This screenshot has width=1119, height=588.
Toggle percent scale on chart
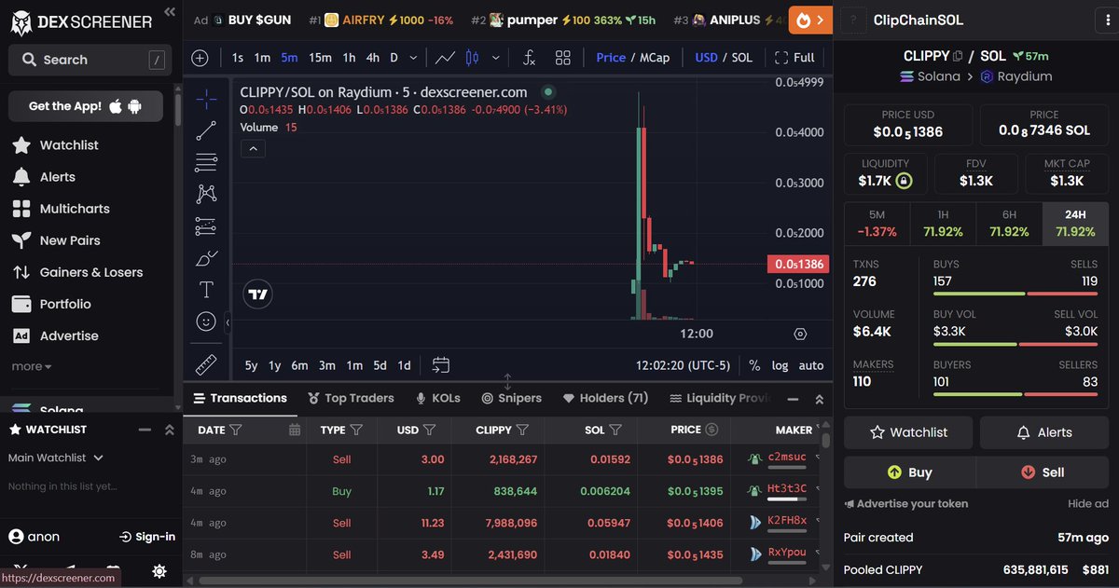[x=754, y=365]
